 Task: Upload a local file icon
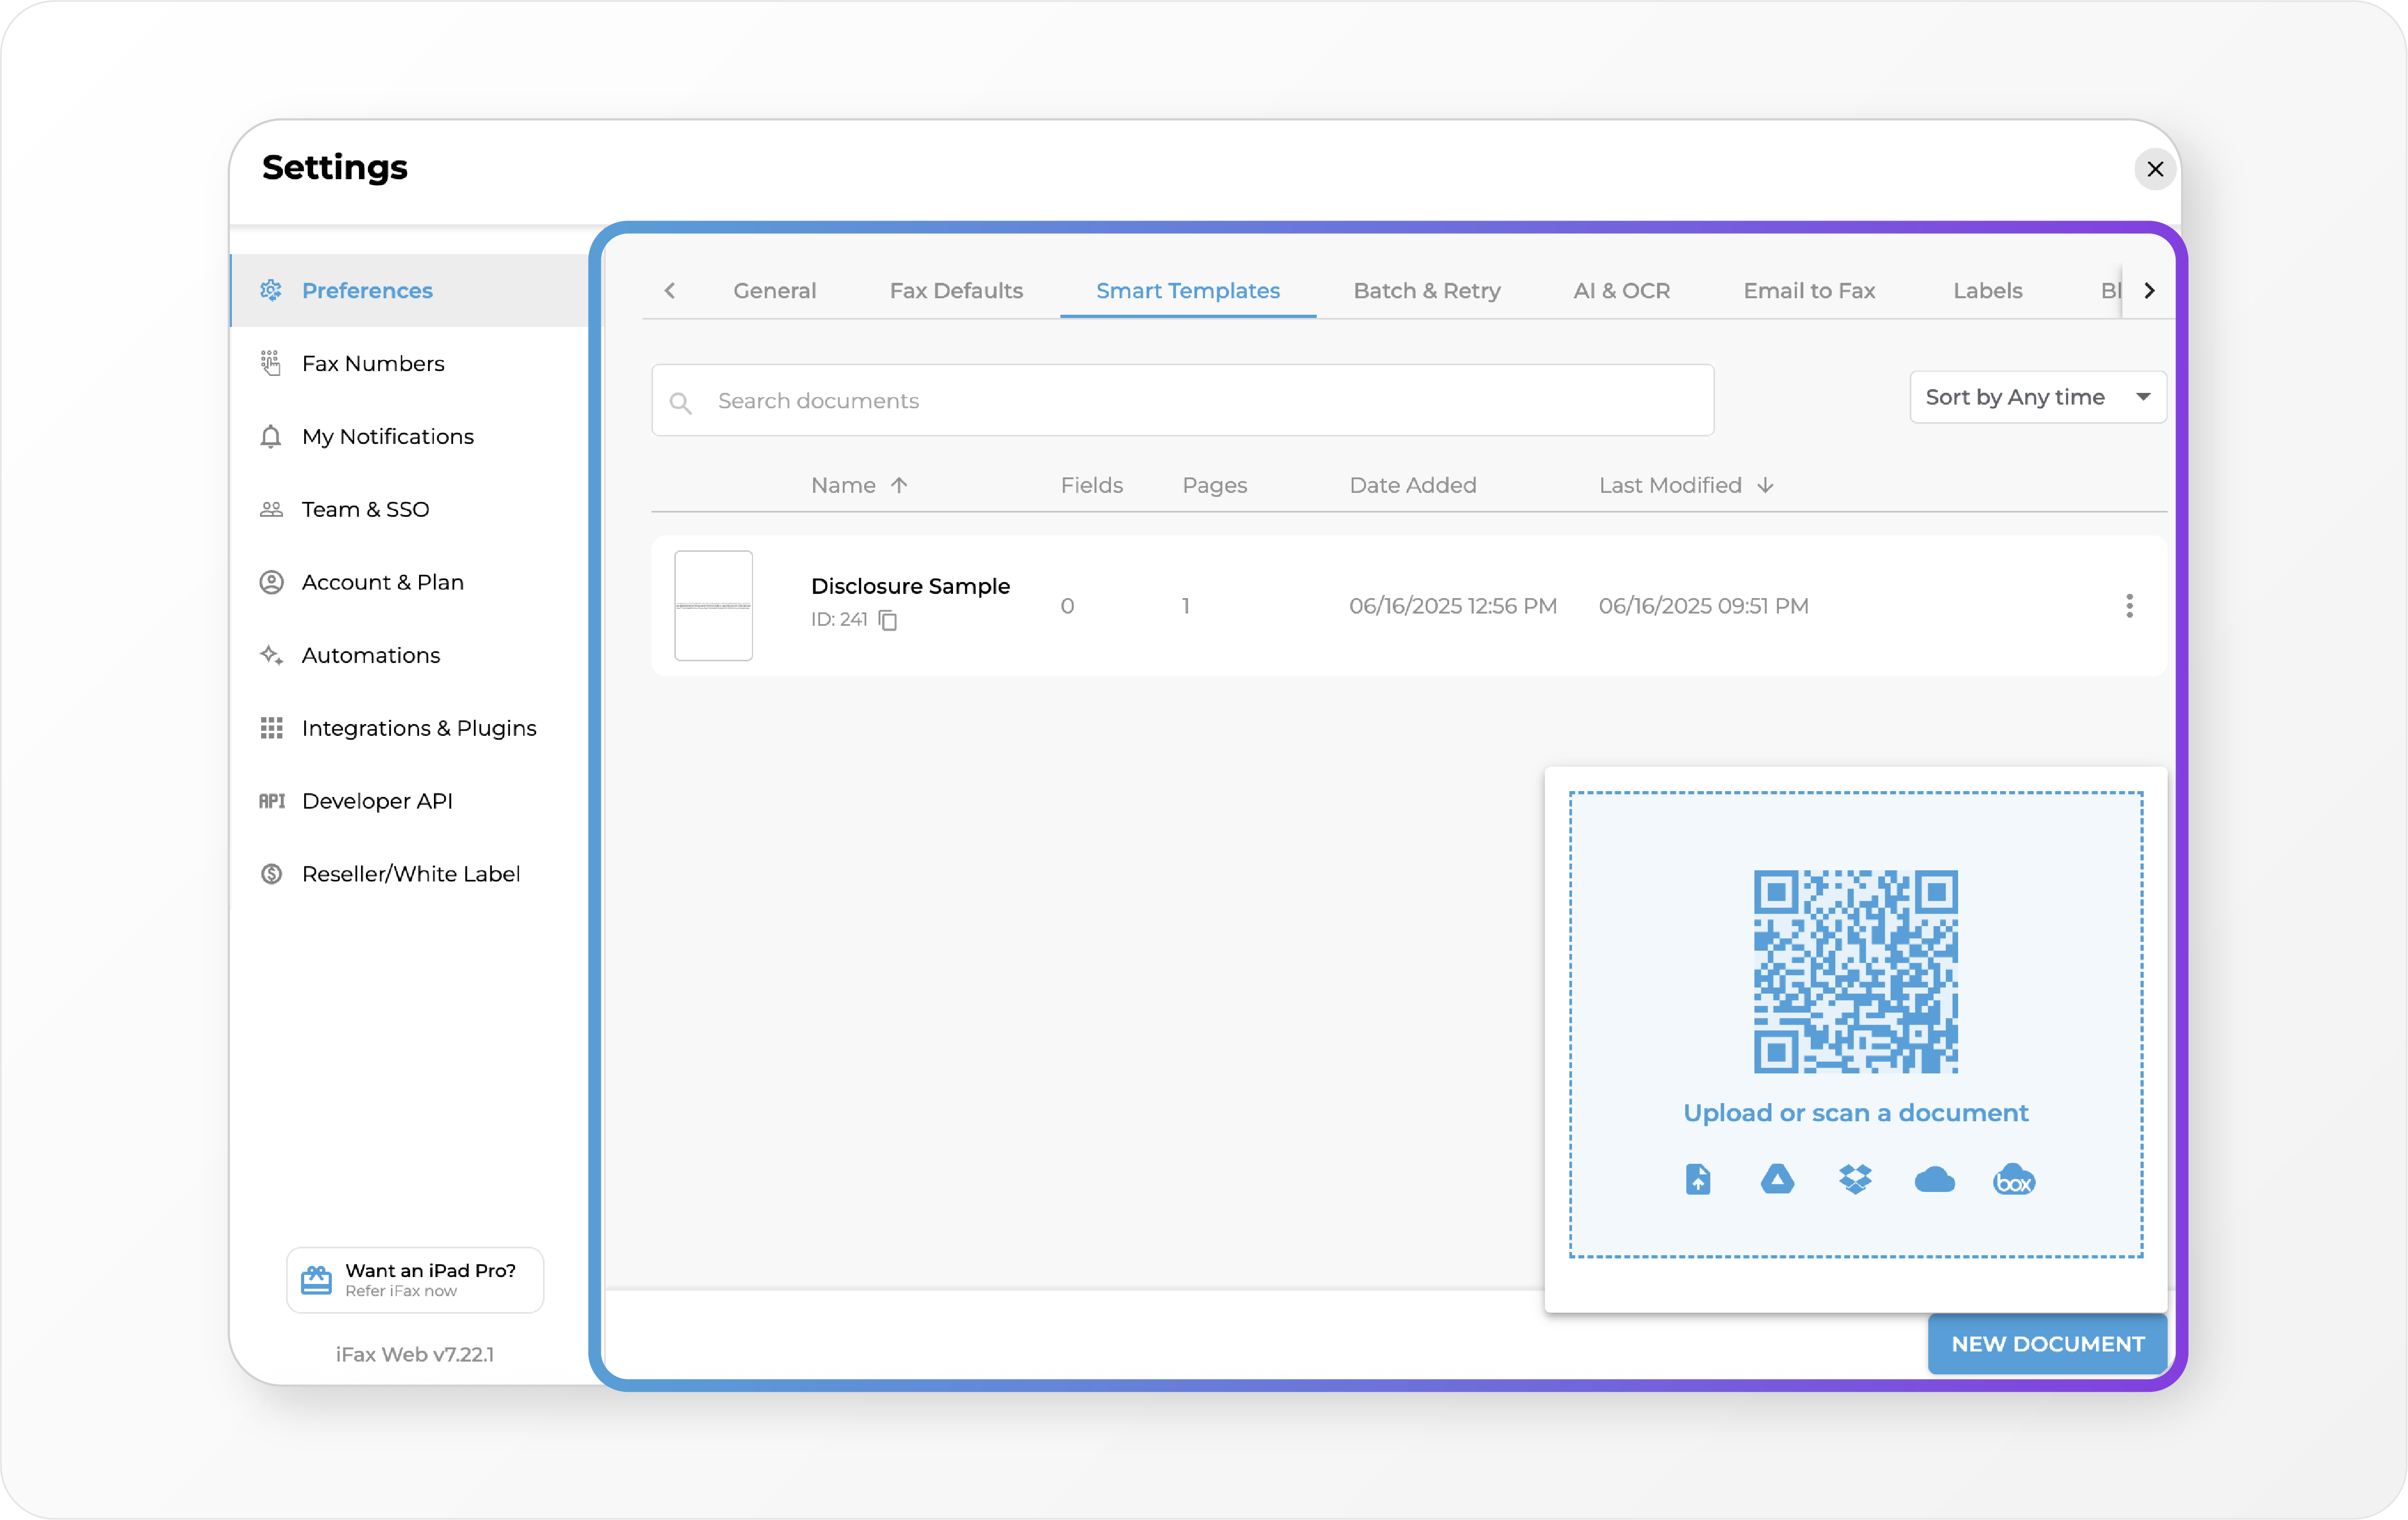tap(1698, 1180)
